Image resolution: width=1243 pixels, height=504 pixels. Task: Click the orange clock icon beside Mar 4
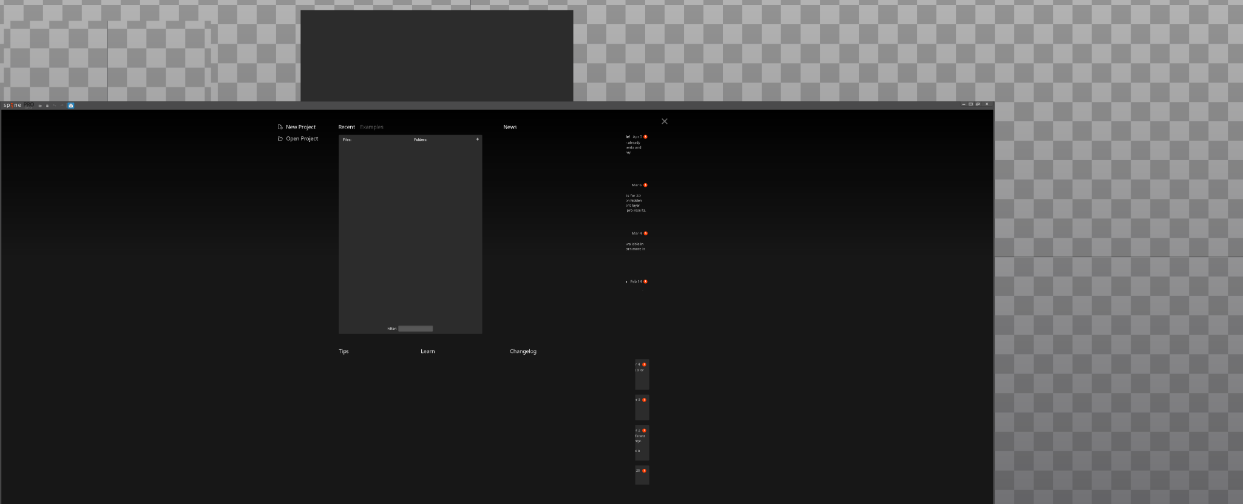point(645,234)
